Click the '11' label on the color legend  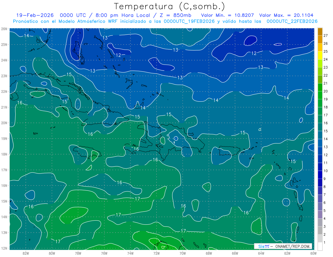pos(326,163)
